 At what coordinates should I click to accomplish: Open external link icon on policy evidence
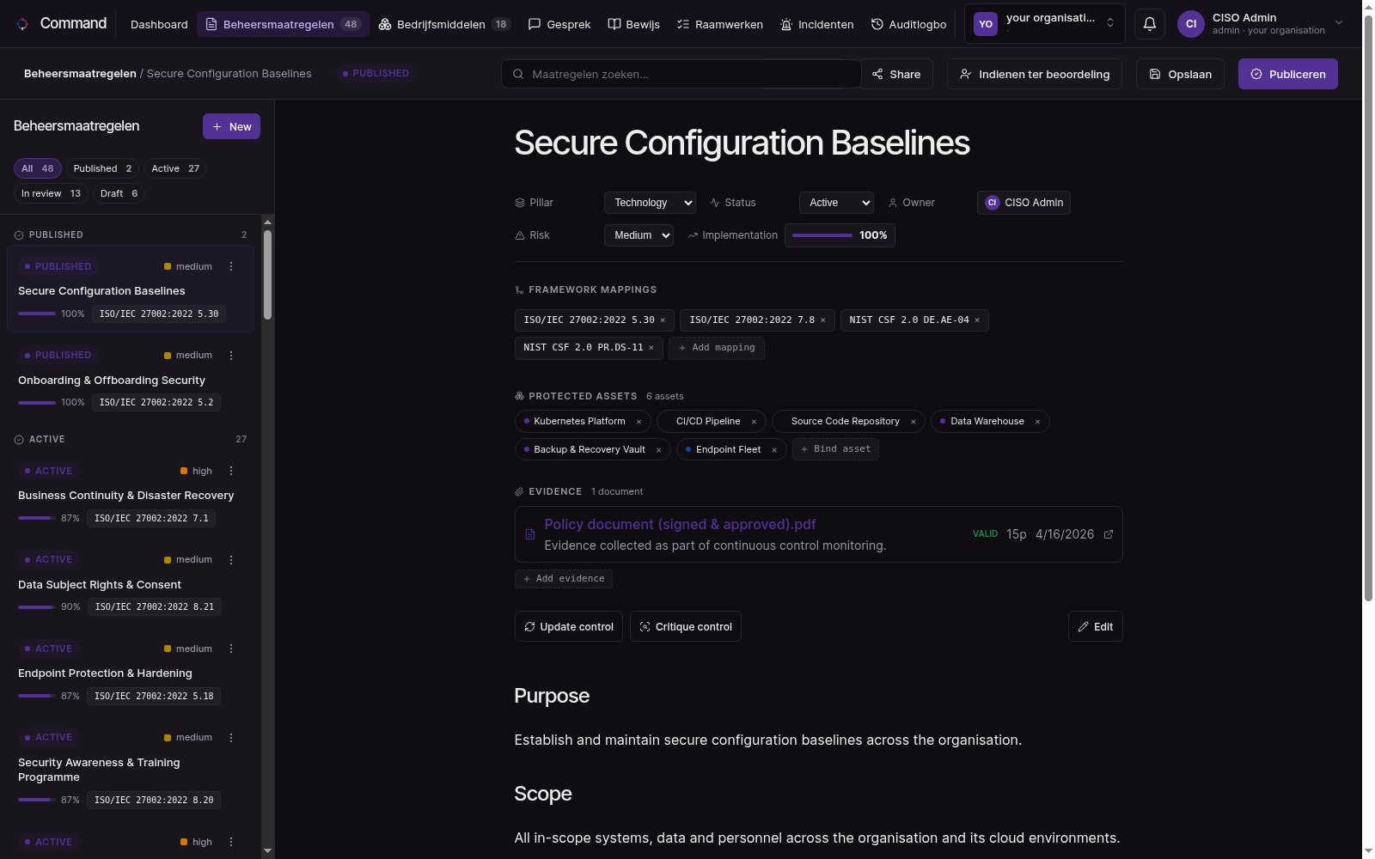coord(1109,534)
